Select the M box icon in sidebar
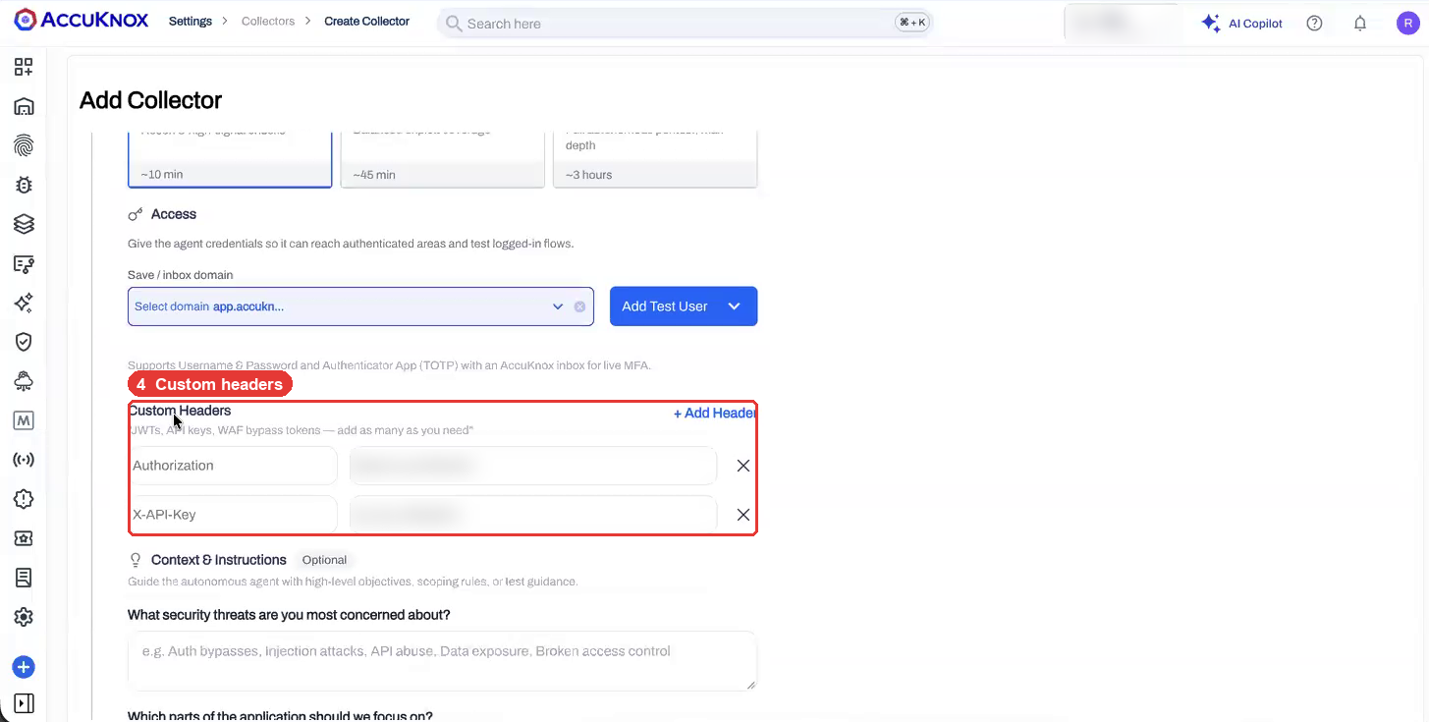 click(x=24, y=420)
